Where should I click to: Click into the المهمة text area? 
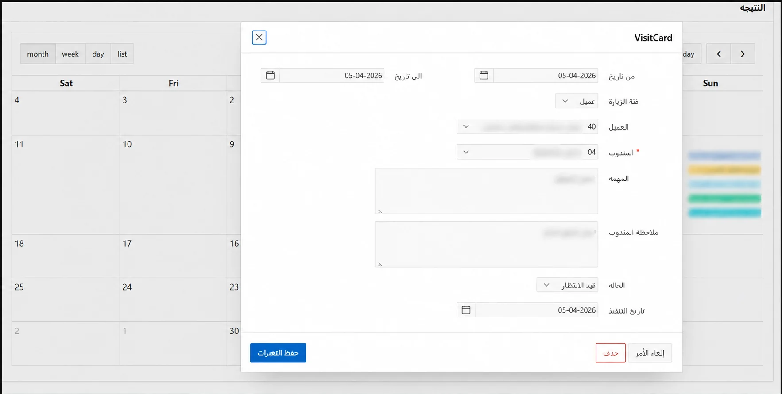tap(486, 191)
